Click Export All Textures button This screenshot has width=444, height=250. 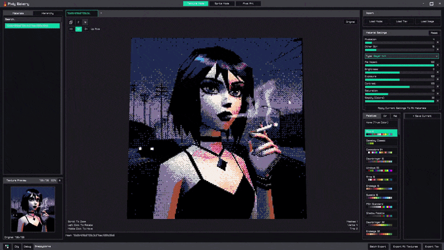point(406,247)
